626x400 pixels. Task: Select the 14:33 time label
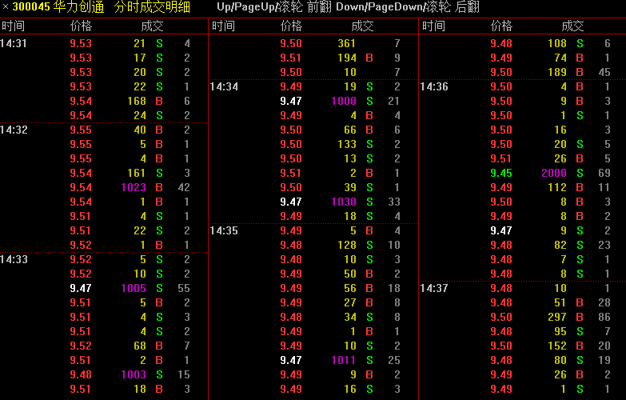pos(14,259)
